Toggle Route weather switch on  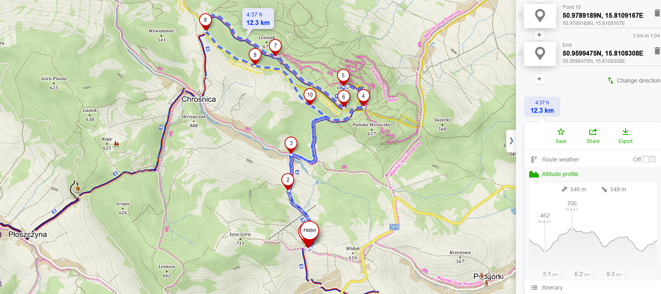pos(649,159)
